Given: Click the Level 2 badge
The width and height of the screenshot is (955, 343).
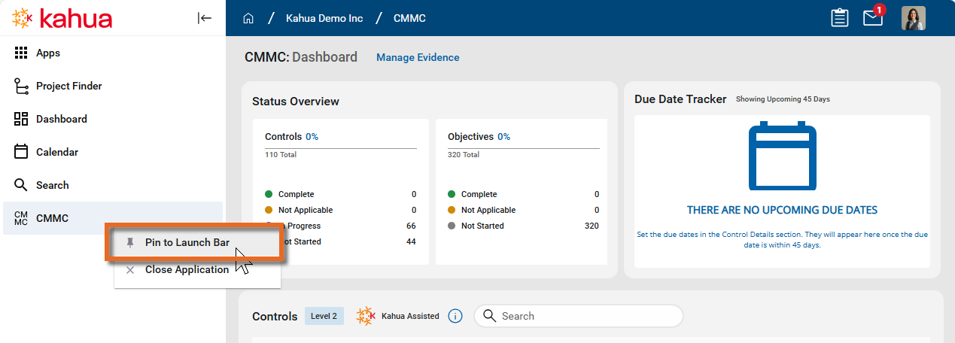Looking at the screenshot, I should click(x=324, y=316).
